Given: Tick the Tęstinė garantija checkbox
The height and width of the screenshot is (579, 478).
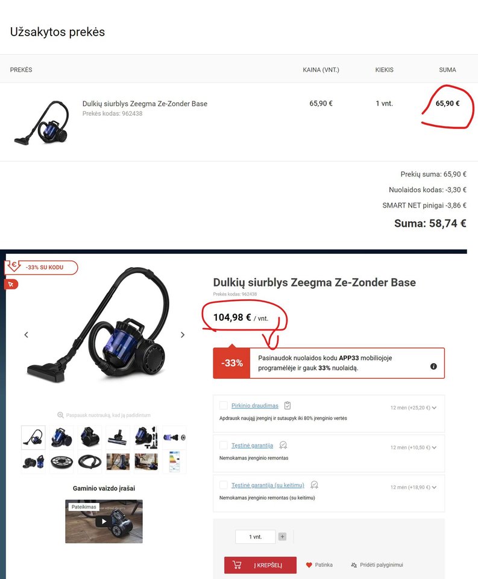Looking at the screenshot, I should [223, 445].
